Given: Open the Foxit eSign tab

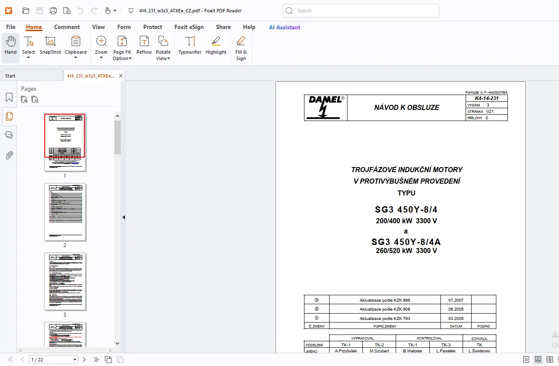Looking at the screenshot, I should 189,27.
